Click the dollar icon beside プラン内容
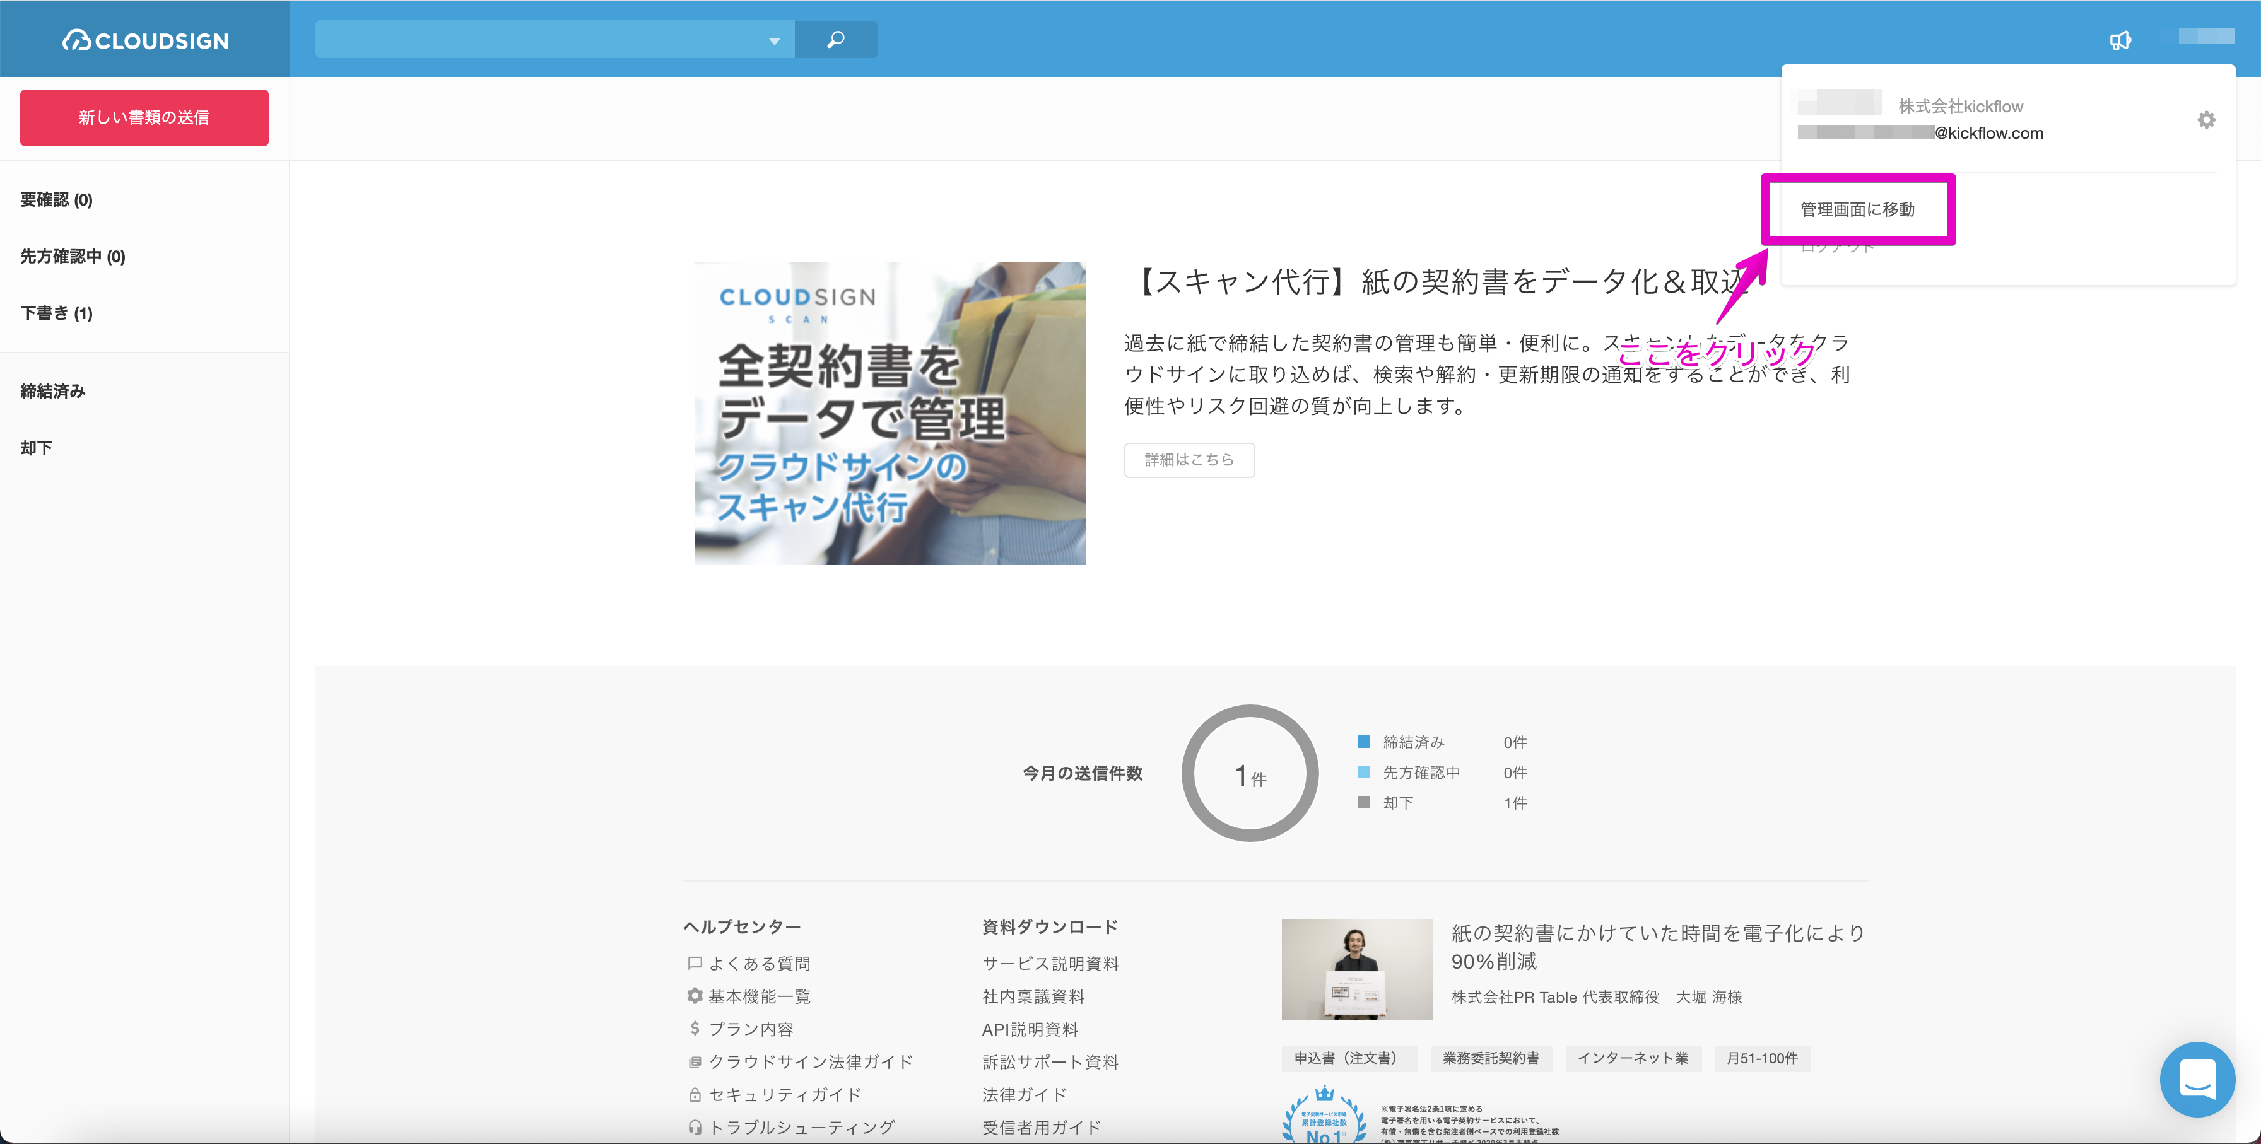Screen dimensions: 2261x1144 point(695,1028)
